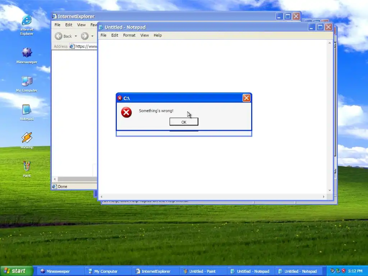The height and width of the screenshot is (276, 368).
Task: Click the address bar URL field
Action: point(83,46)
